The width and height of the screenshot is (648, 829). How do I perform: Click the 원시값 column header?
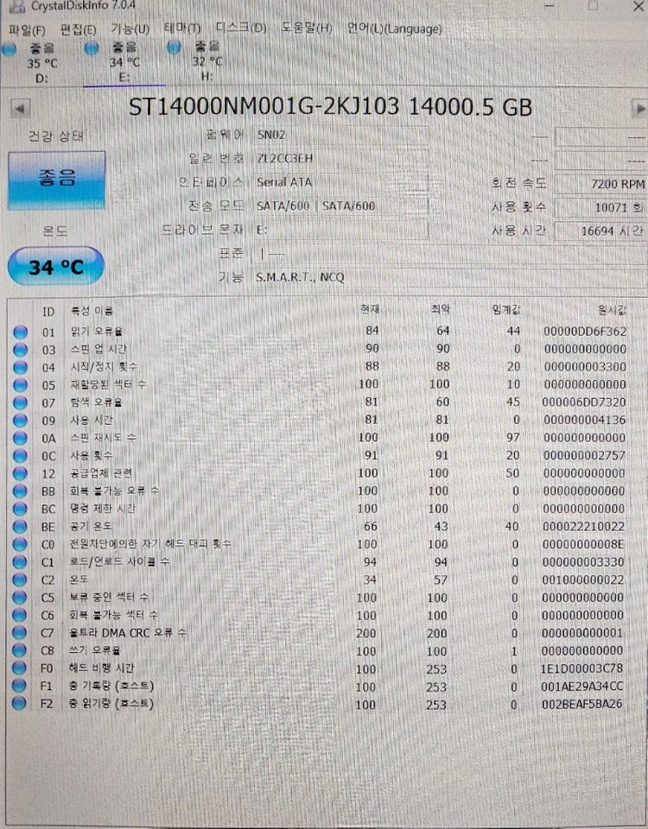(612, 310)
